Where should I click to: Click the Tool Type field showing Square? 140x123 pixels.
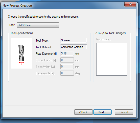pyautogui.click(x=74, y=40)
